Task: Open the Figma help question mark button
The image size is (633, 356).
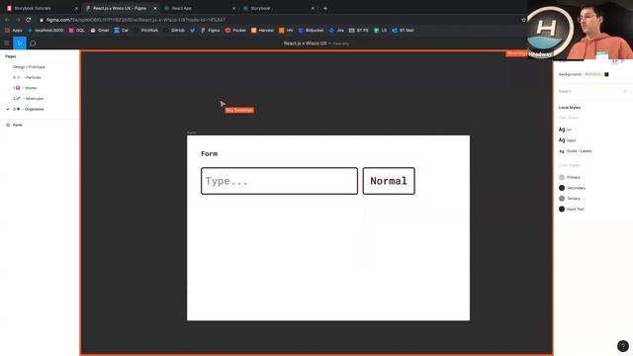Action: pos(623,346)
